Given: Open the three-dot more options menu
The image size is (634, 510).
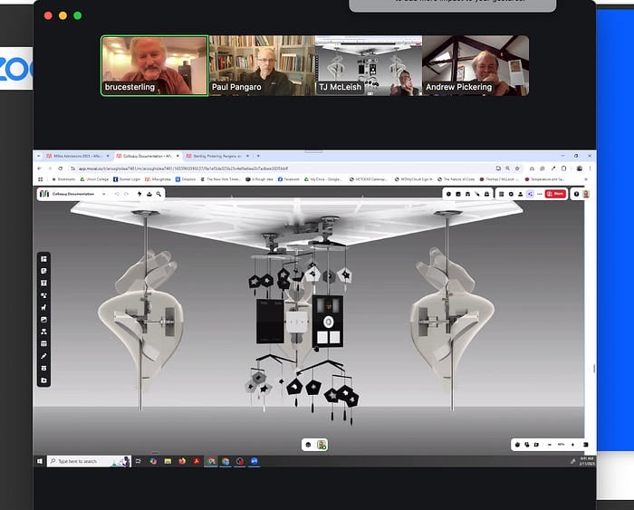Looking at the screenshot, I should (x=540, y=194).
